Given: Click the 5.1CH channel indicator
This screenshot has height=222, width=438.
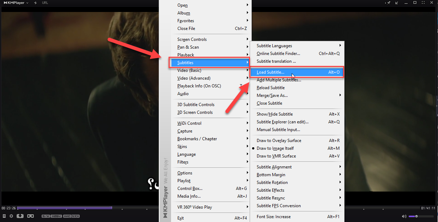Looking at the screenshot, I should (x=75, y=216).
